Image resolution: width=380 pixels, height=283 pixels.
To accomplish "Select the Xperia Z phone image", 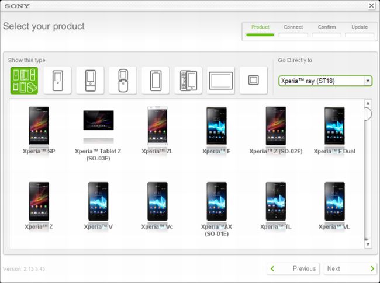I will 39,201.
